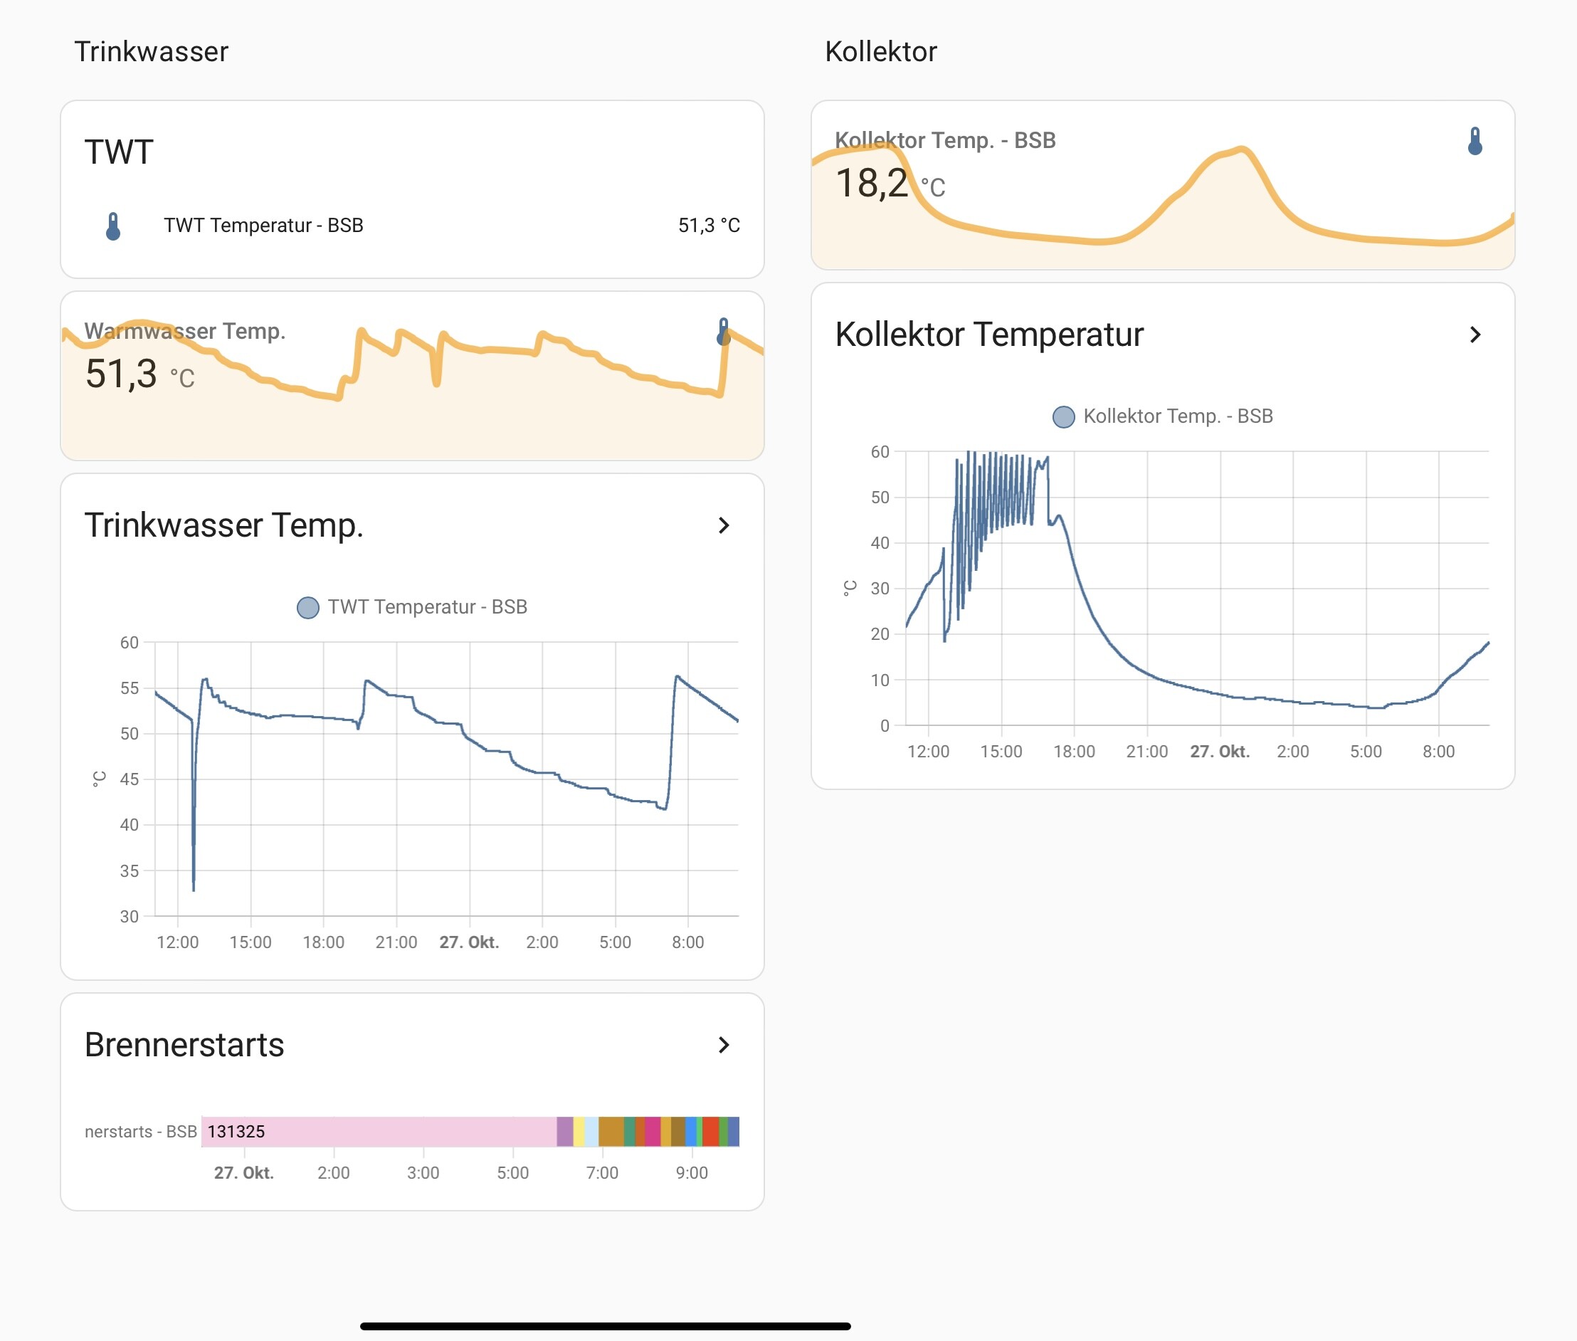The width and height of the screenshot is (1577, 1341).
Task: Click 27. Okt. on Kollektor Temperatur axis
Action: point(1220,752)
